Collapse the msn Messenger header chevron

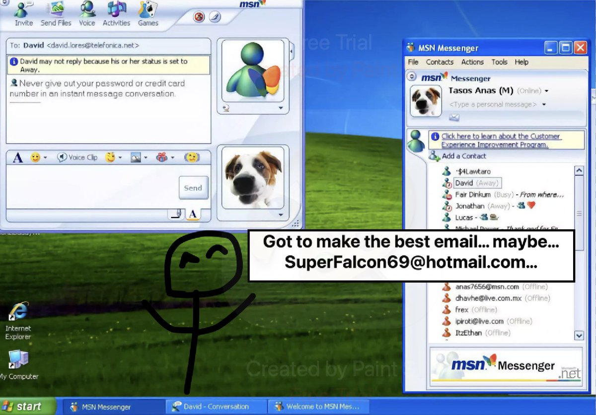click(x=412, y=77)
